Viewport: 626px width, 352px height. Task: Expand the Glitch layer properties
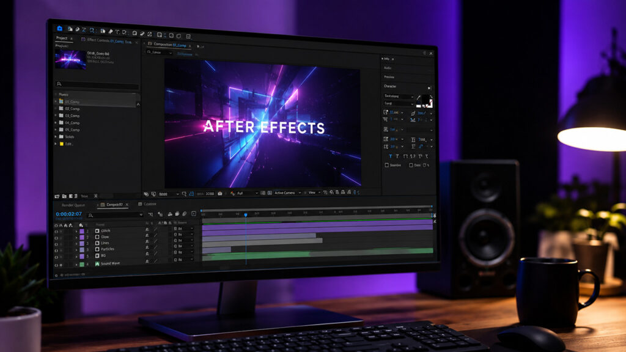pyautogui.click(x=76, y=232)
